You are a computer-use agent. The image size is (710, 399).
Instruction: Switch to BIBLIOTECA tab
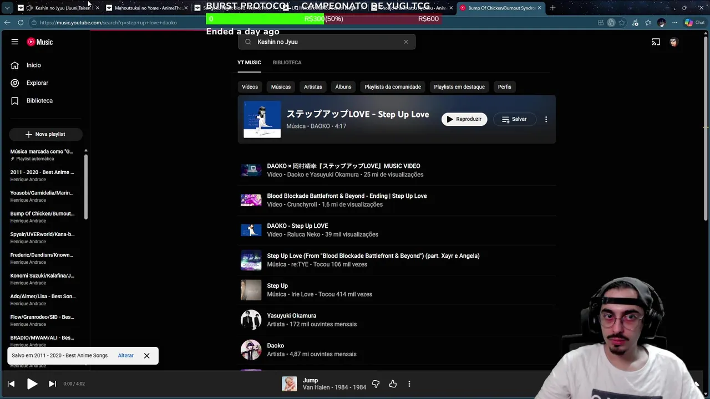[x=287, y=62]
